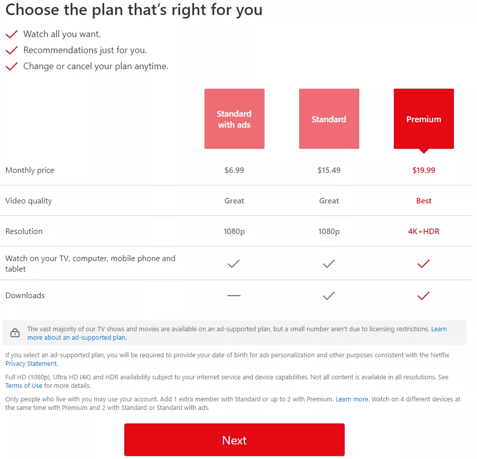Select the Standard plan tile
Image resolution: width=477 pixels, height=459 pixels.
point(329,119)
